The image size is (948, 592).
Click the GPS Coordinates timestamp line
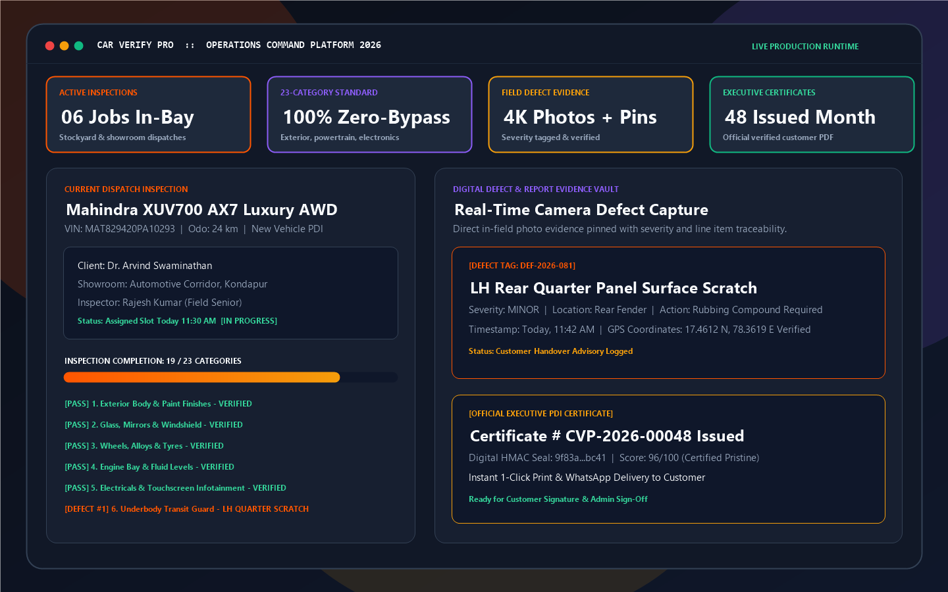639,330
